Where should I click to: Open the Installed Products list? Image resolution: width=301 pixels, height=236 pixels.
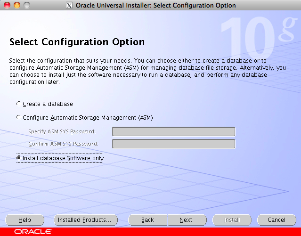pos(84,220)
